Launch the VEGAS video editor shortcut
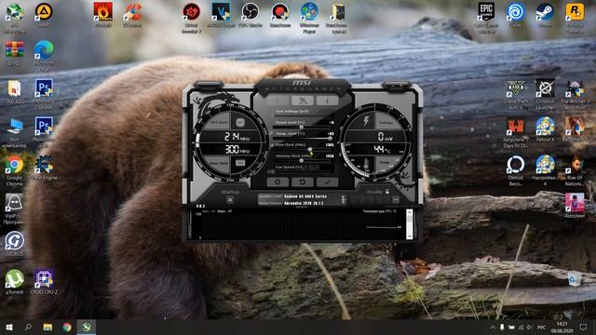The width and height of the screenshot is (596, 335). 221,12
